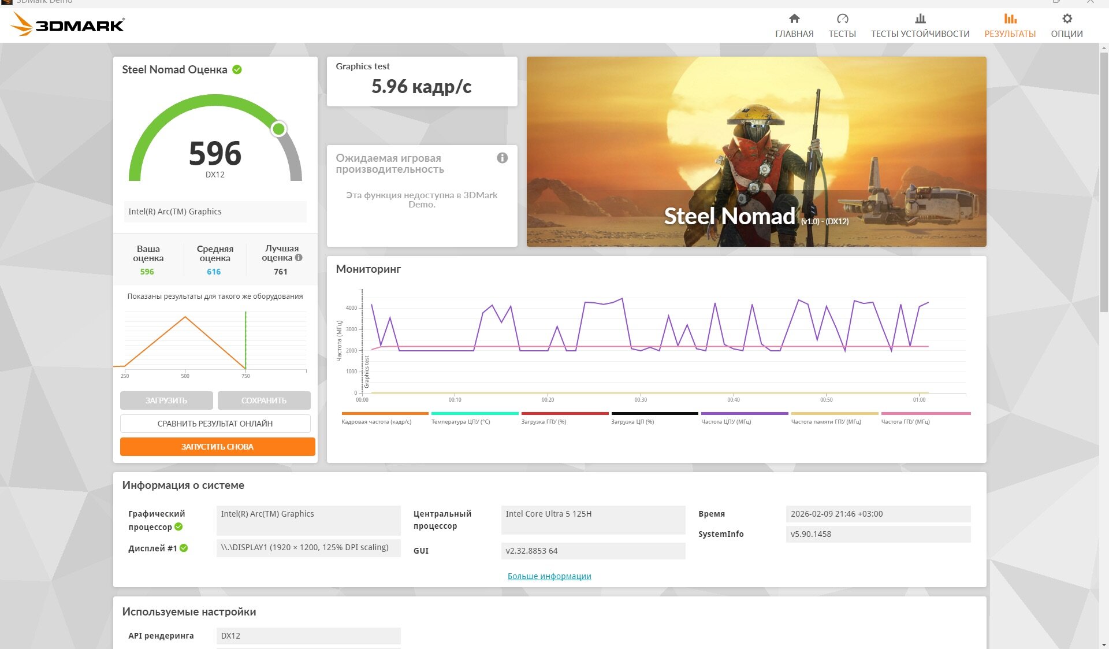The width and height of the screenshot is (1109, 649).
Task: Click Сравнить результат онлайн button
Action: pyautogui.click(x=215, y=424)
